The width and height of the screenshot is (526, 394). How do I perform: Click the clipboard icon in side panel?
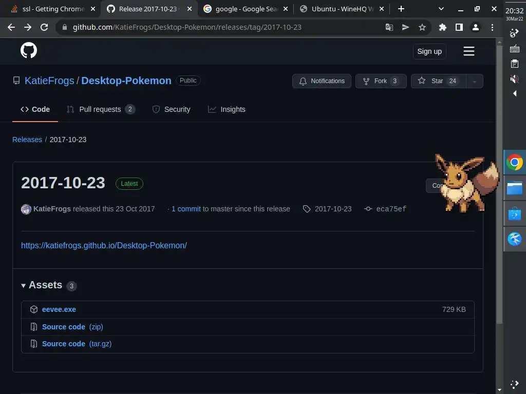click(514, 64)
